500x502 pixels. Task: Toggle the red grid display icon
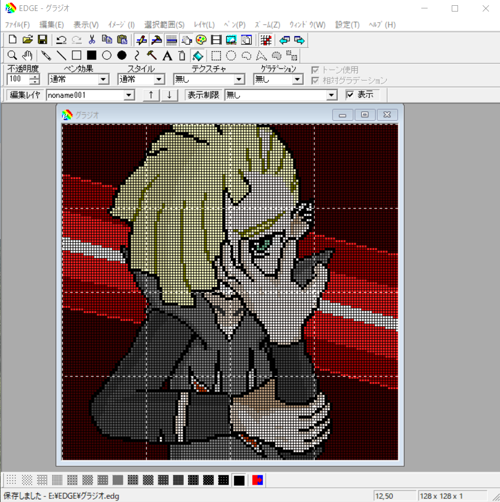[x=265, y=40]
